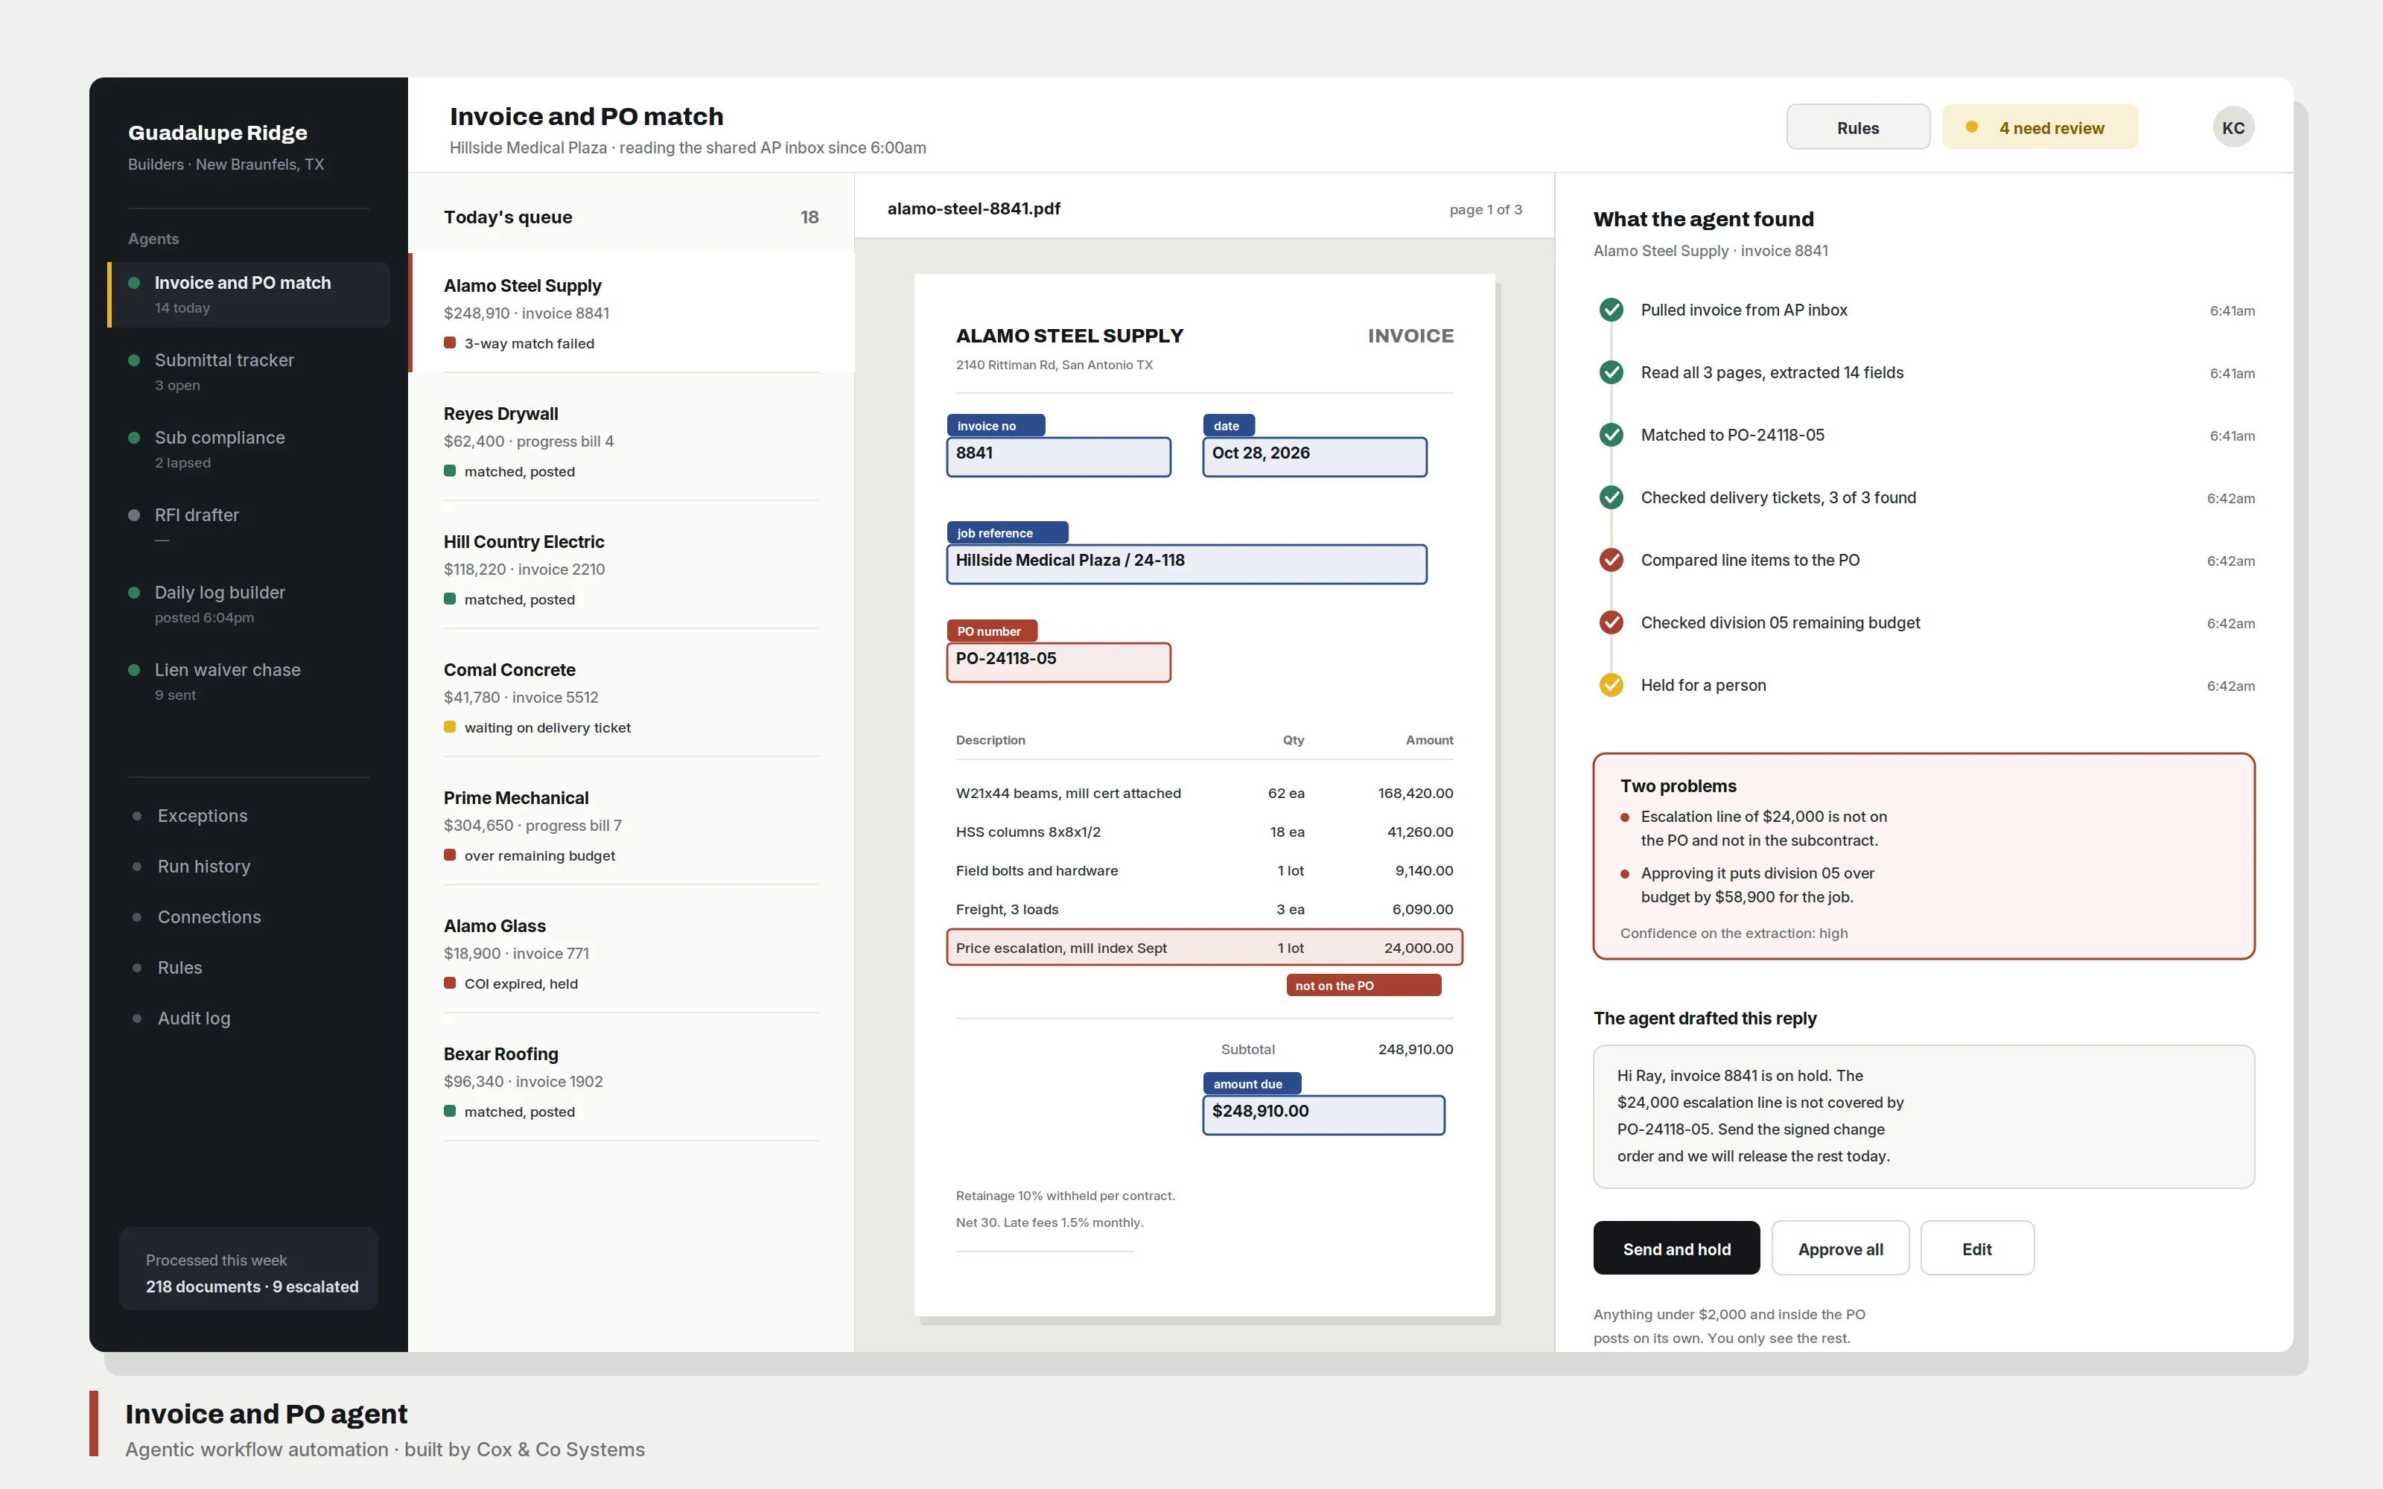The image size is (2383, 1489).
Task: Click the Edit button for the drafted reply
Action: (1976, 1249)
